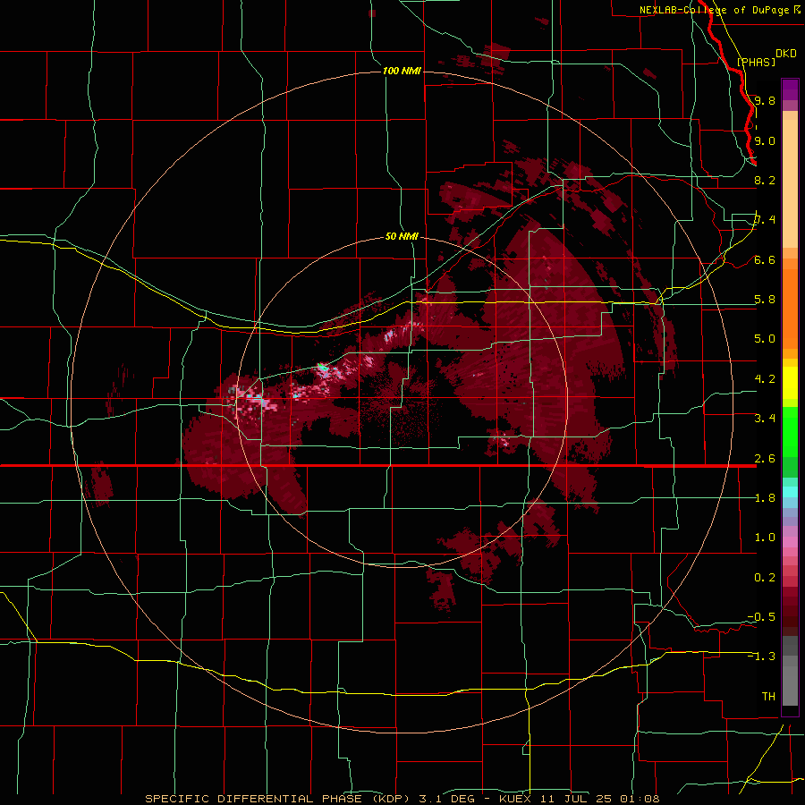This screenshot has width=805, height=805.
Task: Click the 50 NMI range ring label
Action: coord(402,236)
